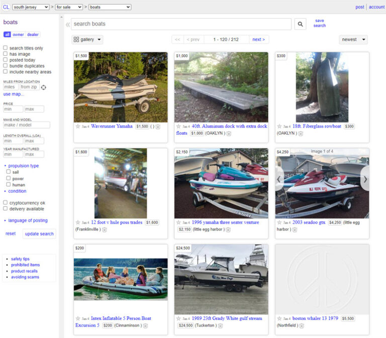Open the for sale category dropdown
This screenshot has width=386, height=338.
(69, 7)
